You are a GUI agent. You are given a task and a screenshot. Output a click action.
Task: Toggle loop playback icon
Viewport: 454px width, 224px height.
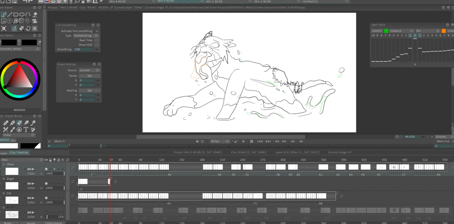pyautogui.click(x=202, y=141)
